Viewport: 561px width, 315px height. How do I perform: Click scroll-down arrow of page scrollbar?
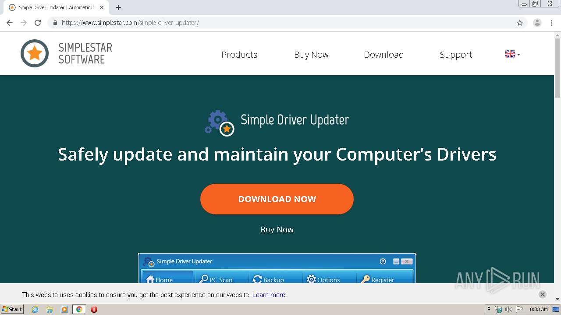click(x=557, y=299)
